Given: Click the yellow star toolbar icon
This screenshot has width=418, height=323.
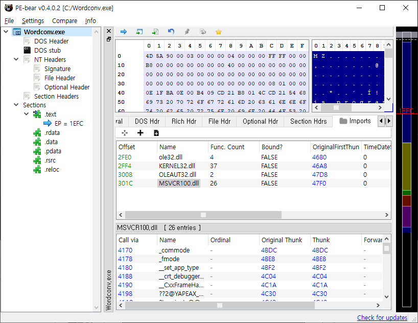Looking at the screenshot, I should (219, 32).
